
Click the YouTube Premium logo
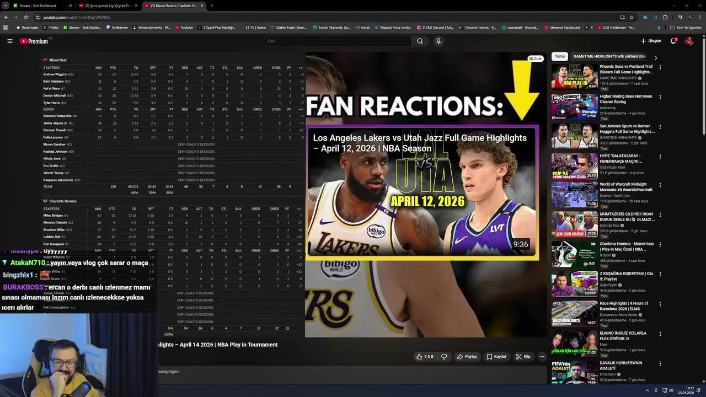pos(35,41)
